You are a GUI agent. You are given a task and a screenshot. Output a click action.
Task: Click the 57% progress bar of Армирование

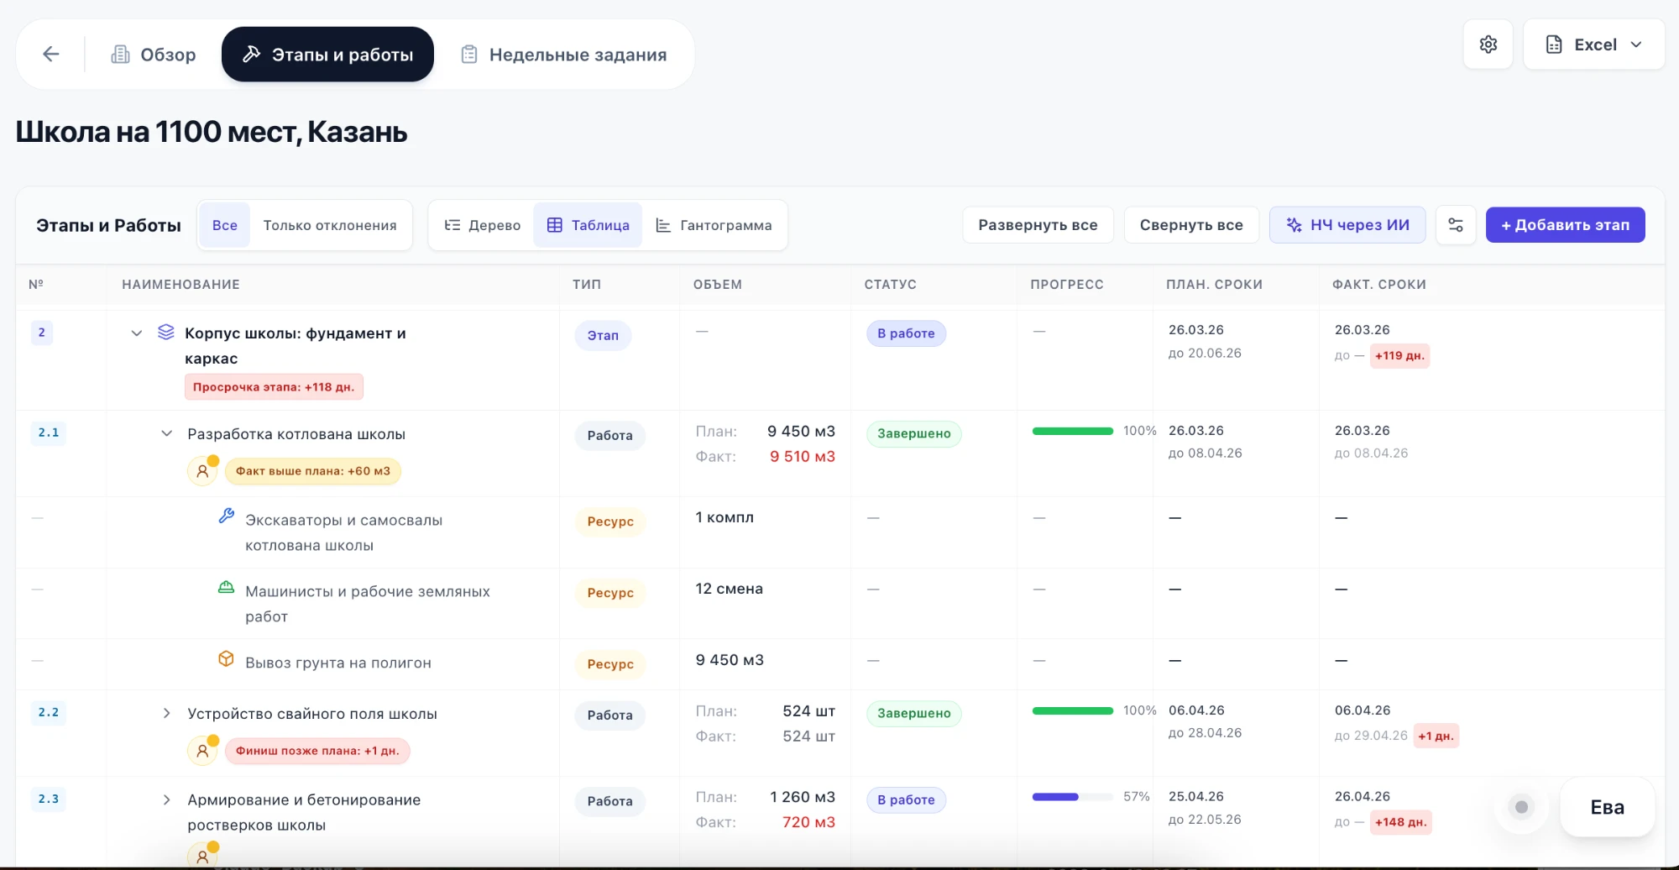[x=1073, y=797]
